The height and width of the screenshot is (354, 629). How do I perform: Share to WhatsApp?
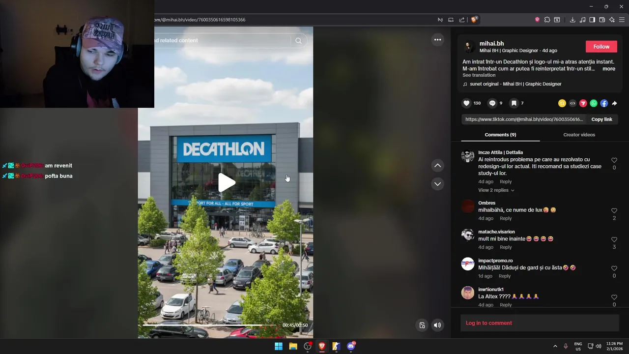coord(594,103)
